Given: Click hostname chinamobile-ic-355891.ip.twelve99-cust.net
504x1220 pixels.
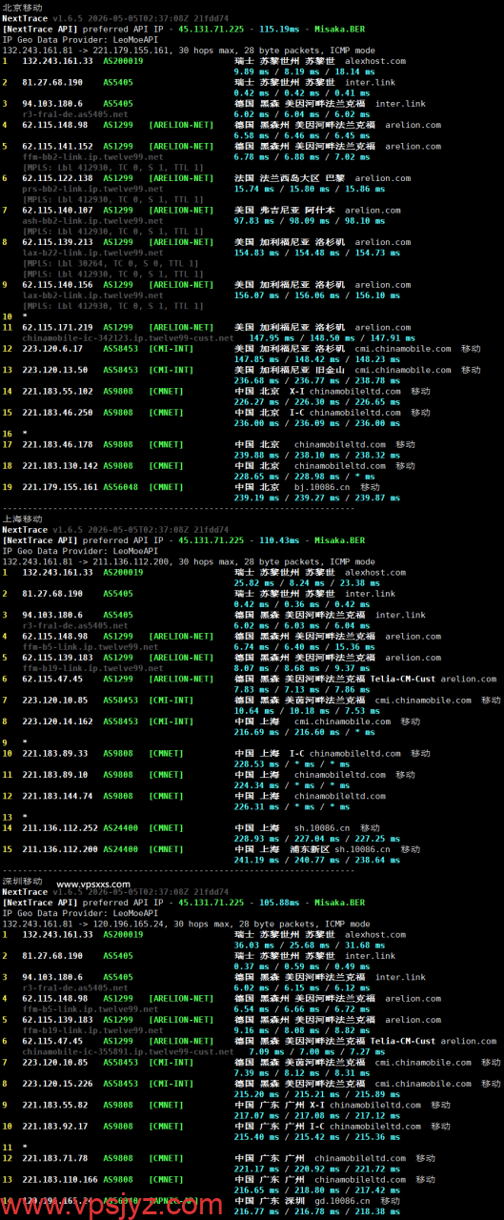Looking at the screenshot, I should tap(128, 1052).
